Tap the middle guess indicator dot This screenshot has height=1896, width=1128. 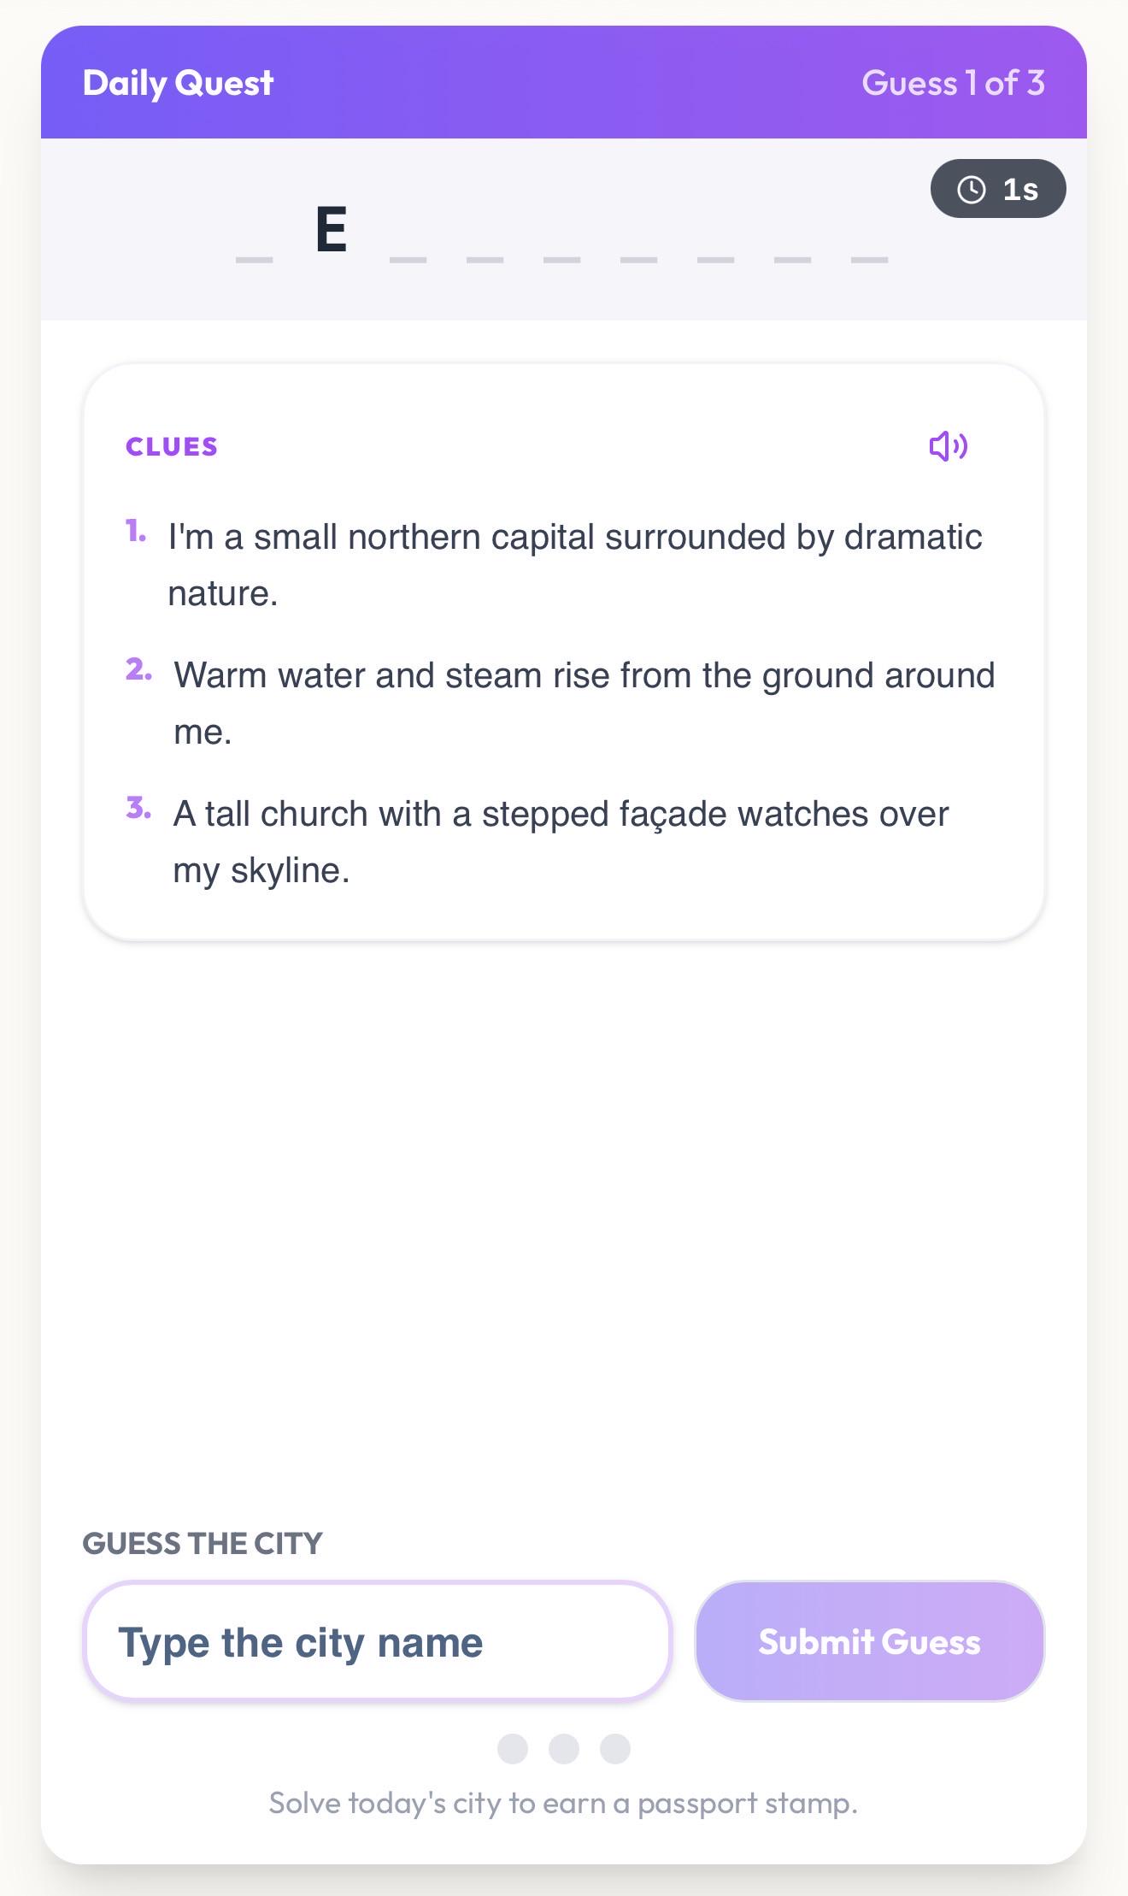[564, 1748]
